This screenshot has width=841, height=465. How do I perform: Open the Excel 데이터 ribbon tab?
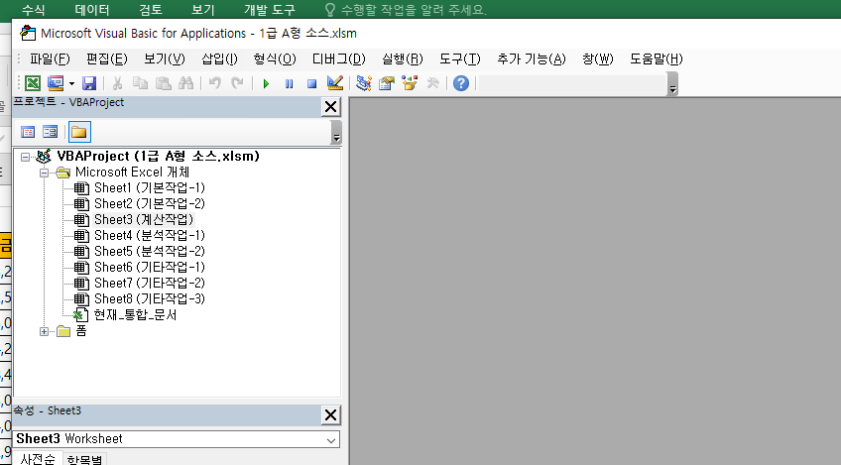pyautogui.click(x=92, y=10)
